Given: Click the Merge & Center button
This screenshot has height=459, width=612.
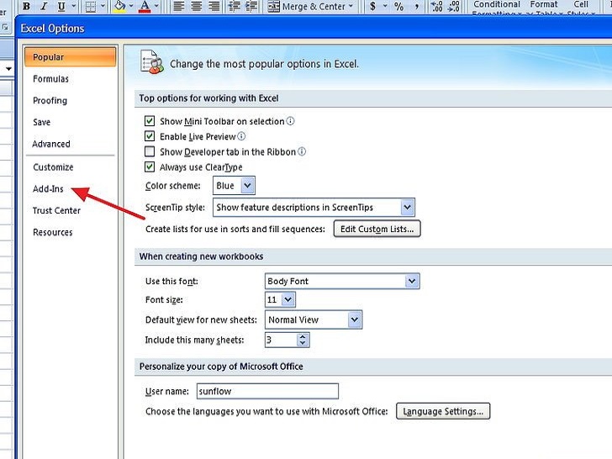Looking at the screenshot, I should pyautogui.click(x=306, y=6).
